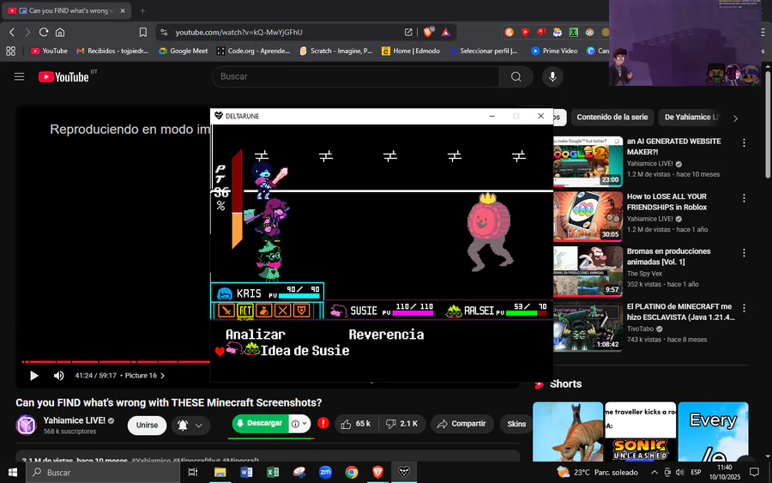Click the Skins button
Image resolution: width=772 pixels, height=483 pixels.
pyautogui.click(x=516, y=424)
